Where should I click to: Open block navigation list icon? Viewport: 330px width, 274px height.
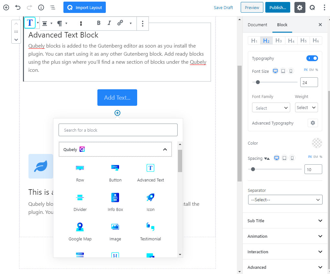53,7
